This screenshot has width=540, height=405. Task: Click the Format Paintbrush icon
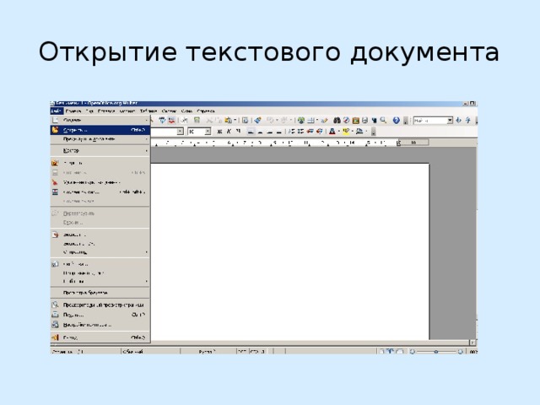[x=257, y=120]
